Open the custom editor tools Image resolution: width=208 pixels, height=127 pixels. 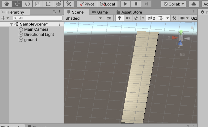(x=69, y=4)
